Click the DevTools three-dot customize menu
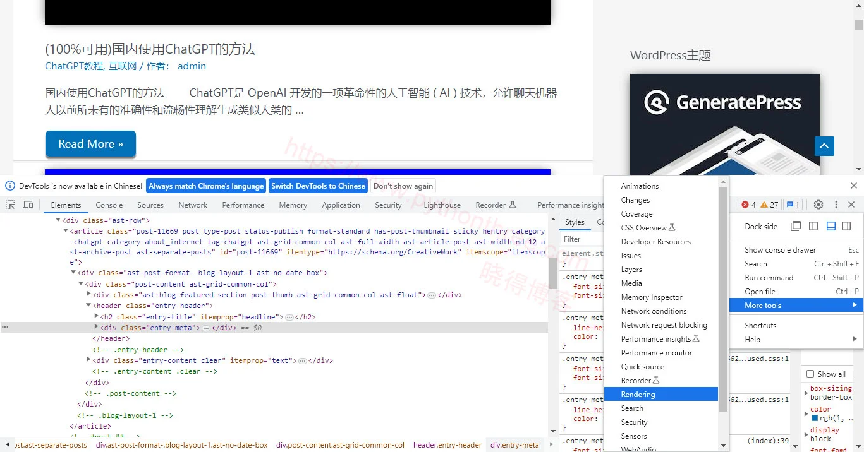This screenshot has width=864, height=452. tap(836, 205)
